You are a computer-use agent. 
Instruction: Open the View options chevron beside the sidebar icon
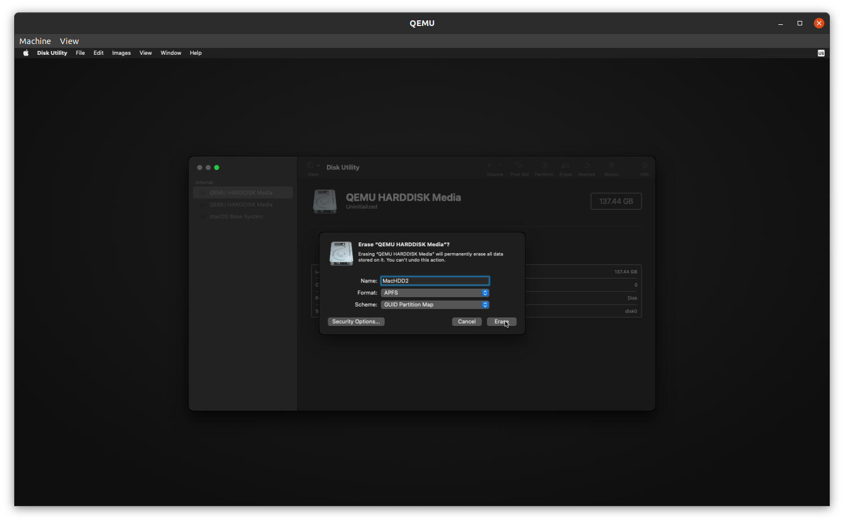[x=319, y=165]
